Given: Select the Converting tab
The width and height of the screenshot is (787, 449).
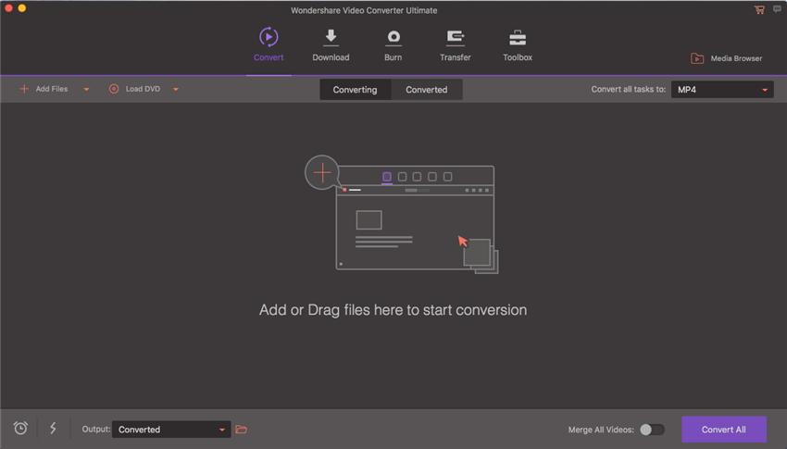Looking at the screenshot, I should pos(355,89).
